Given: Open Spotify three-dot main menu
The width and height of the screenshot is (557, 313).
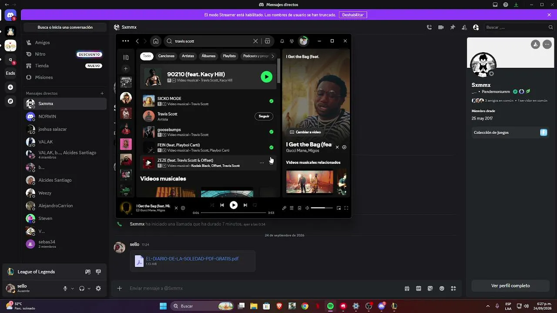Looking at the screenshot, I should pos(125,41).
